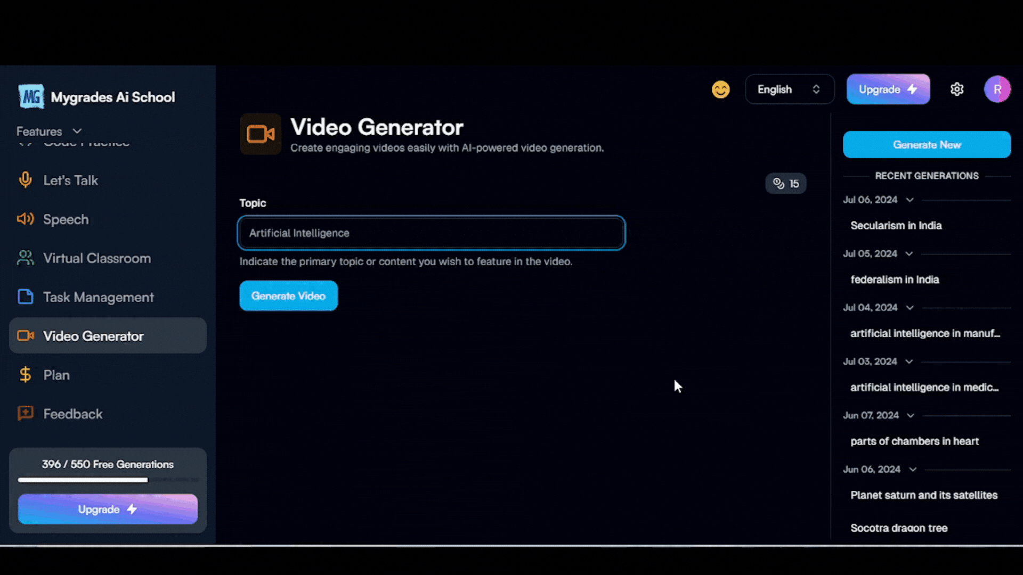Click the settings gear icon
Viewport: 1023px width, 575px height.
pyautogui.click(x=957, y=89)
